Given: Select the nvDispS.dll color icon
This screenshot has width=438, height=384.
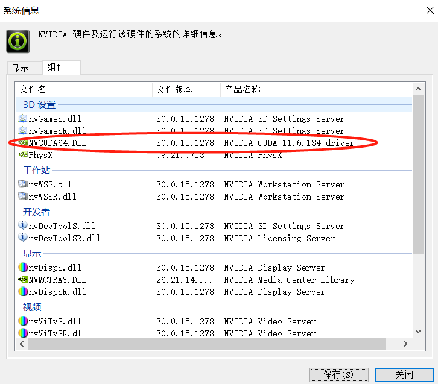Looking at the screenshot, I should [23, 268].
